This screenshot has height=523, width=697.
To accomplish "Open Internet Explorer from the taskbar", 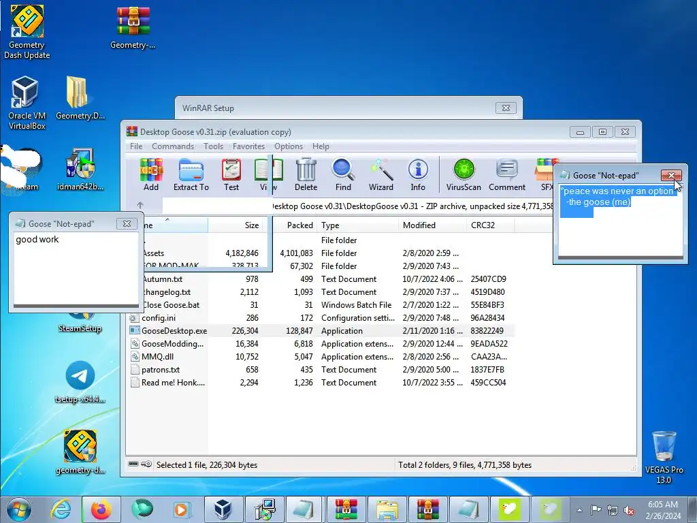I will pos(60,509).
